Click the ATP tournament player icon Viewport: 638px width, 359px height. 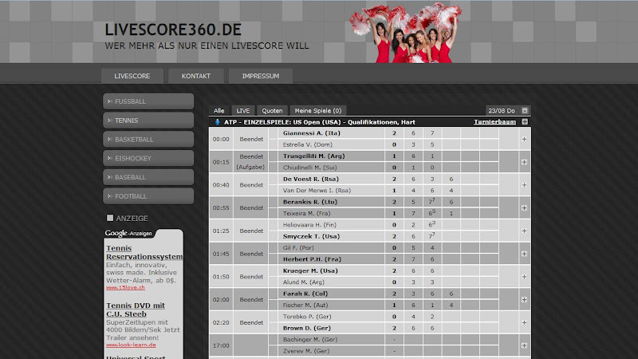point(217,122)
